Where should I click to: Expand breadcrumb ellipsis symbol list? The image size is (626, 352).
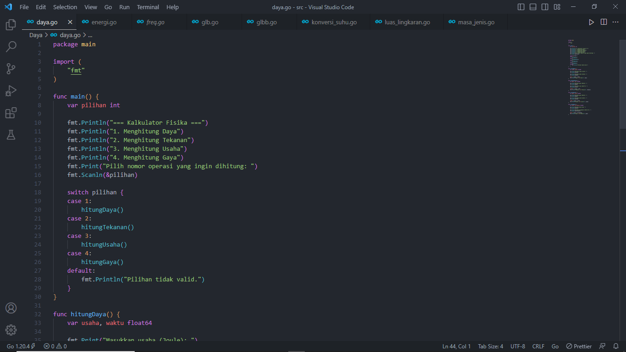click(x=90, y=35)
